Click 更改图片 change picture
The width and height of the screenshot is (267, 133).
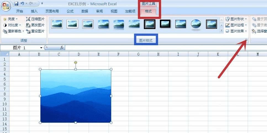click(x=35, y=25)
